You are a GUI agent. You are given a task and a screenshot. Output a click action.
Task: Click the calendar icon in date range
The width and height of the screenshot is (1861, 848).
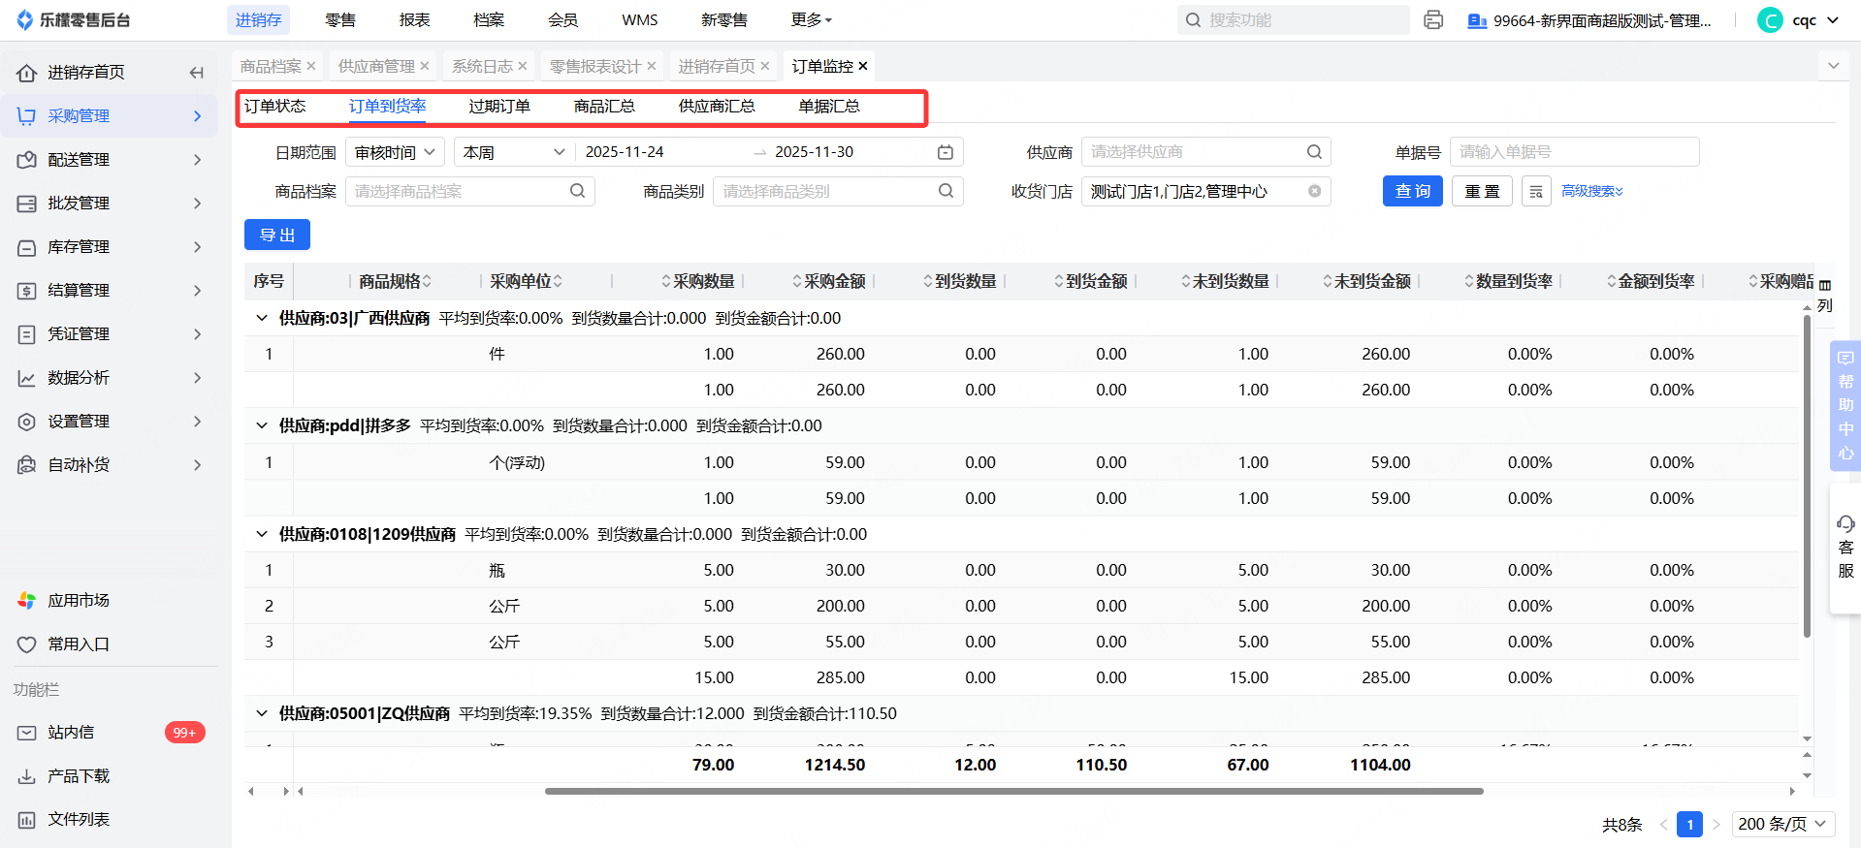pyautogui.click(x=945, y=152)
